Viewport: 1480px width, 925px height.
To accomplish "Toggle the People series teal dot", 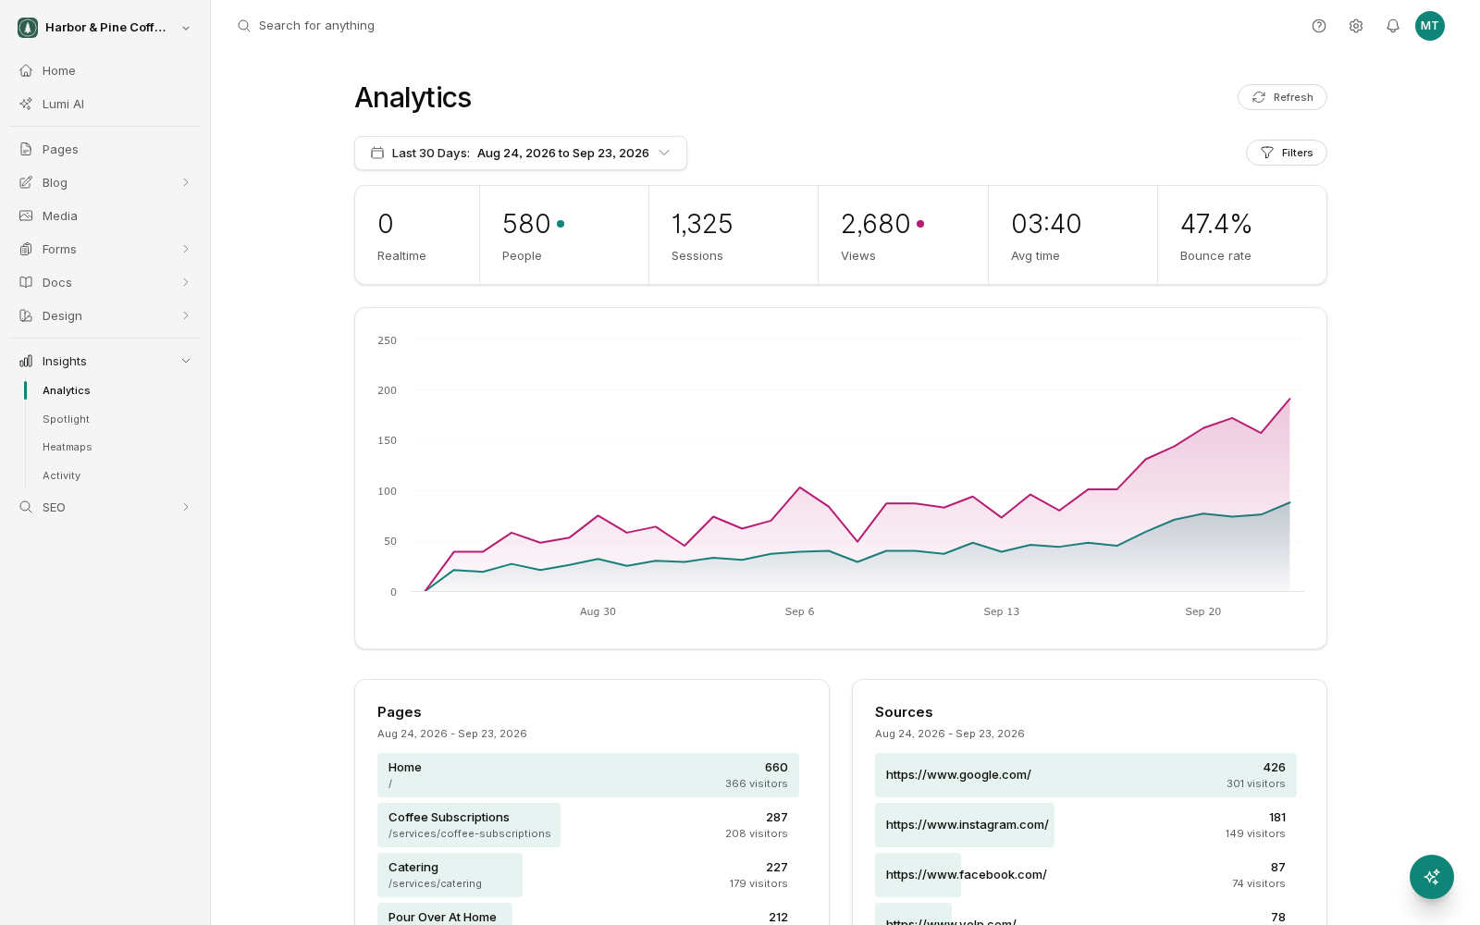I will tap(561, 224).
